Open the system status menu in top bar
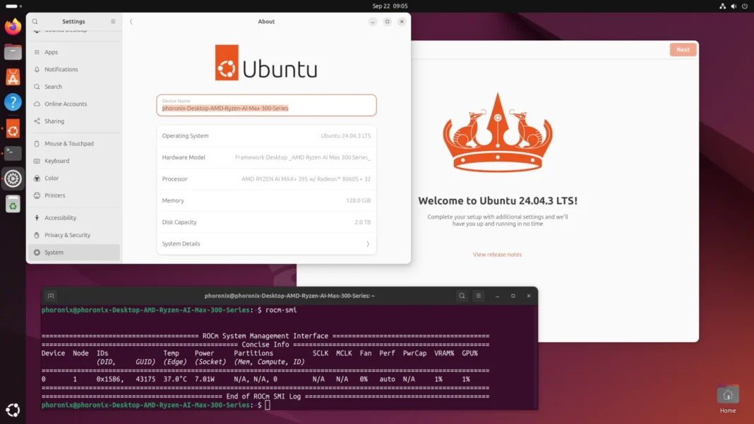The width and height of the screenshot is (754, 424). point(730,6)
